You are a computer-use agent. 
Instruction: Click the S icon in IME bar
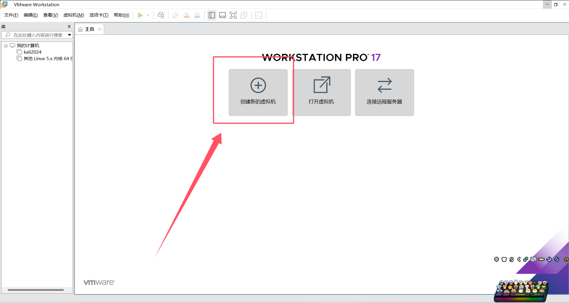[x=511, y=259]
